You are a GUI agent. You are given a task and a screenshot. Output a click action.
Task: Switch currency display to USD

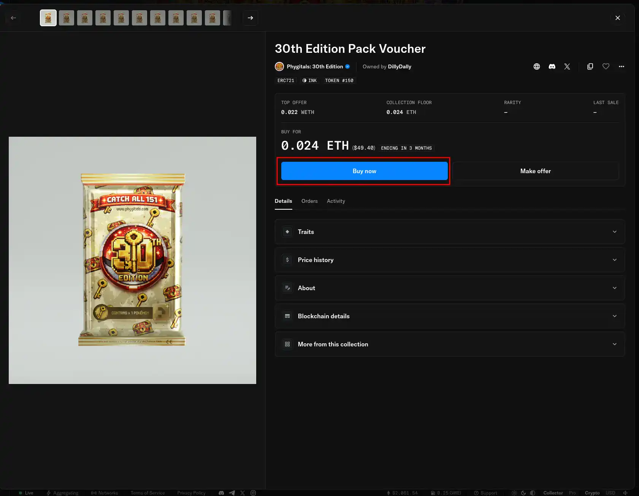coord(610,493)
